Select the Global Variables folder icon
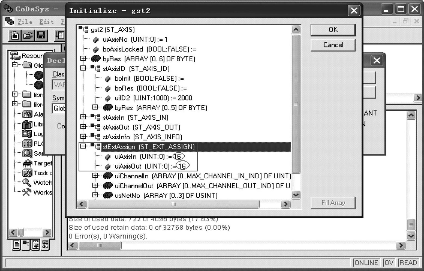Image resolution: width=424 pixels, height=271 pixels. tap(27, 65)
